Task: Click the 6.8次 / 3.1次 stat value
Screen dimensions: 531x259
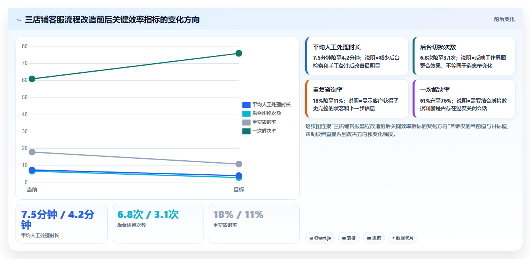Action: click(148, 215)
